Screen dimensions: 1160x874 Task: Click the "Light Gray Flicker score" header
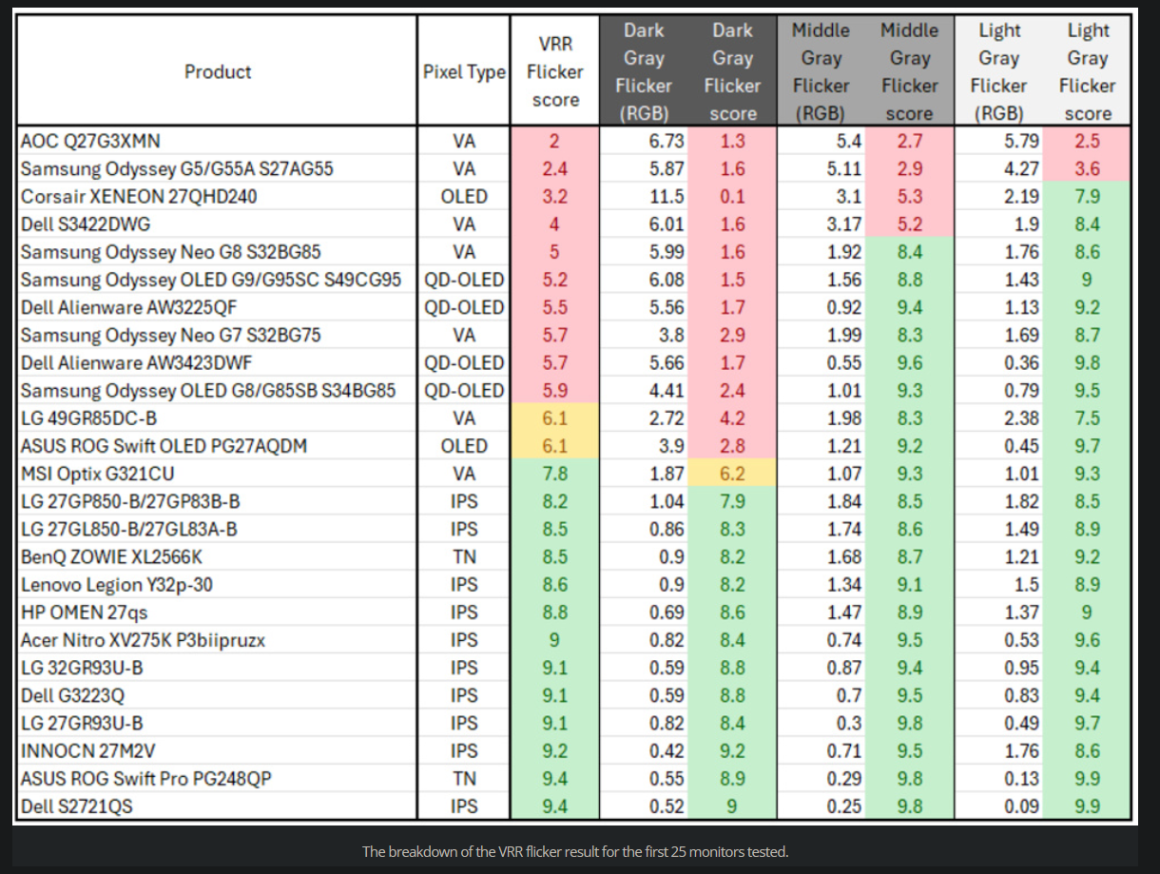[x=1088, y=71]
